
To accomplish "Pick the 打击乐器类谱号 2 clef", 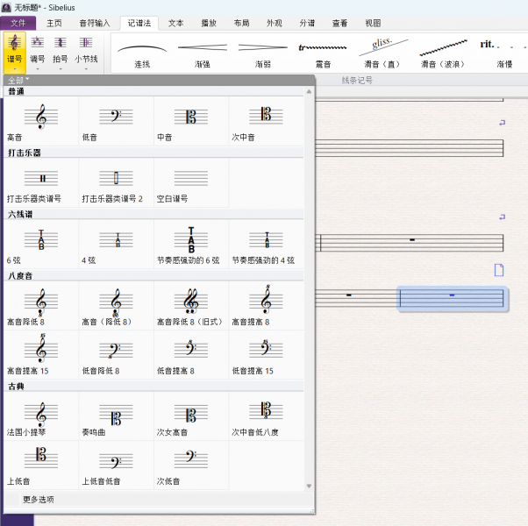I will [116, 182].
